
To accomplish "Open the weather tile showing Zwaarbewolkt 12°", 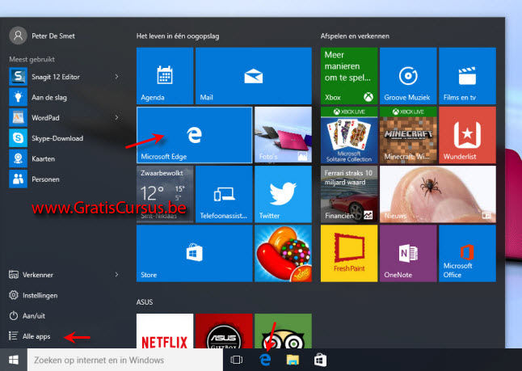I will pyautogui.click(x=165, y=194).
